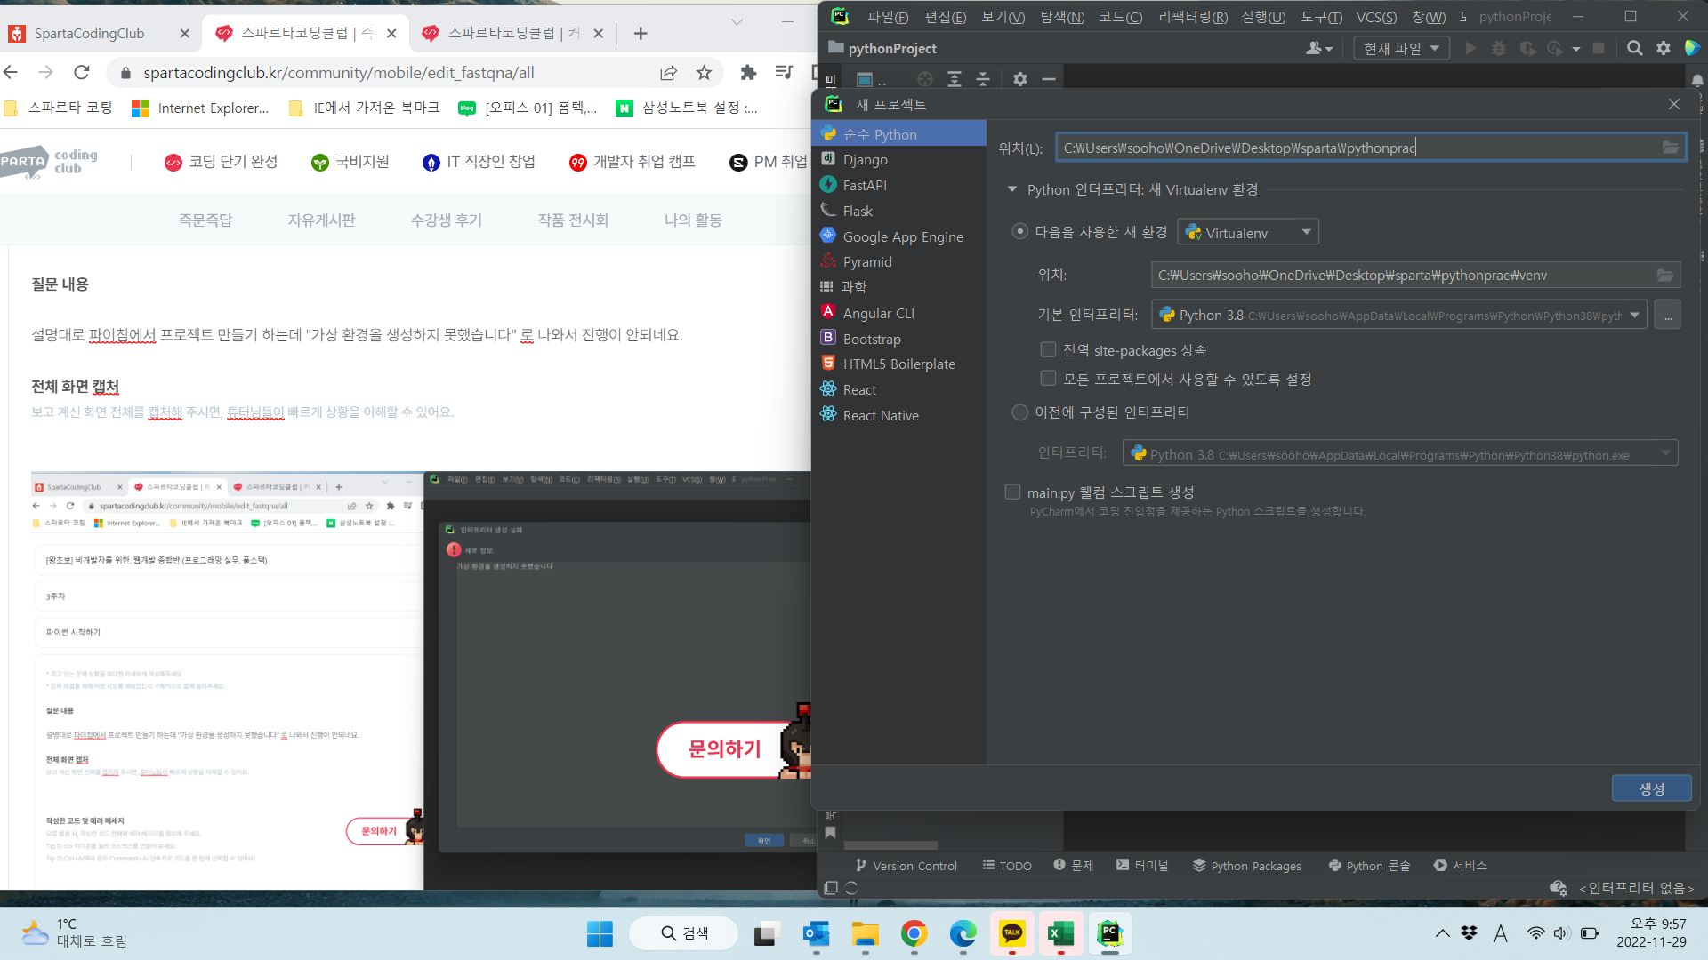
Task: Bookmark this page star icon
Action: (704, 73)
